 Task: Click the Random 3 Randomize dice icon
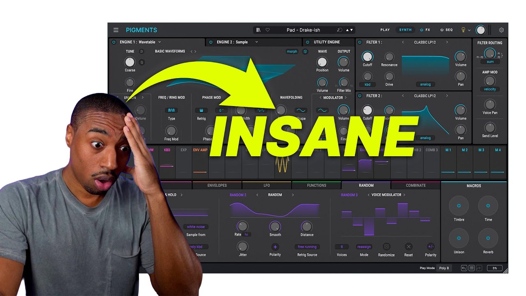(386, 247)
